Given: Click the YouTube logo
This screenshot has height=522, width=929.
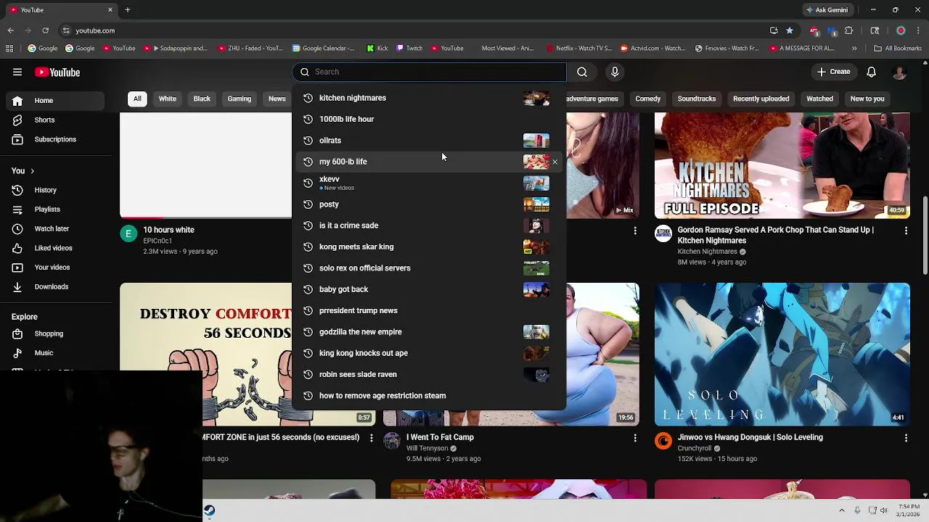Looking at the screenshot, I should pyautogui.click(x=57, y=72).
